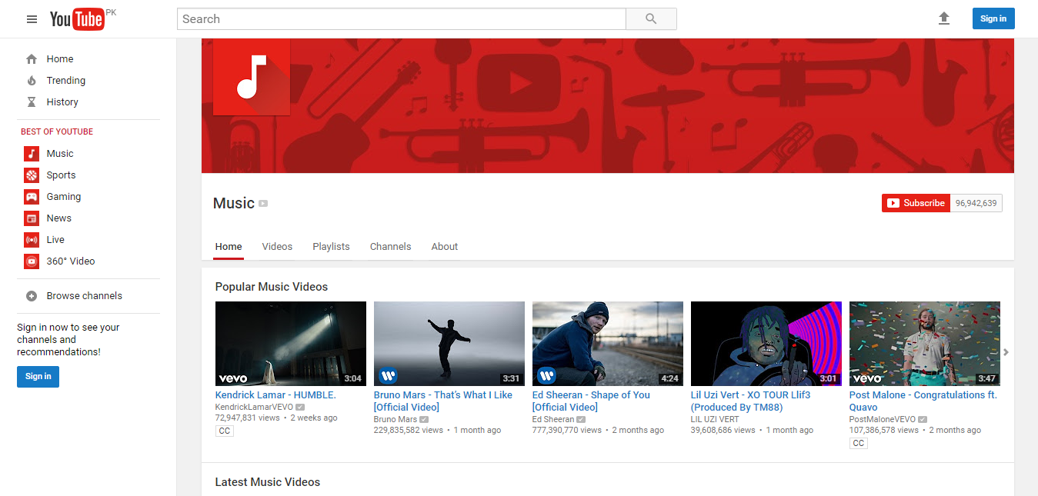The width and height of the screenshot is (1038, 496).
Task: Click the Trending flame icon
Action: (x=32, y=81)
